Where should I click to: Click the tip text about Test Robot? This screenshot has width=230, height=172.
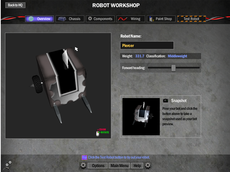click(118, 157)
